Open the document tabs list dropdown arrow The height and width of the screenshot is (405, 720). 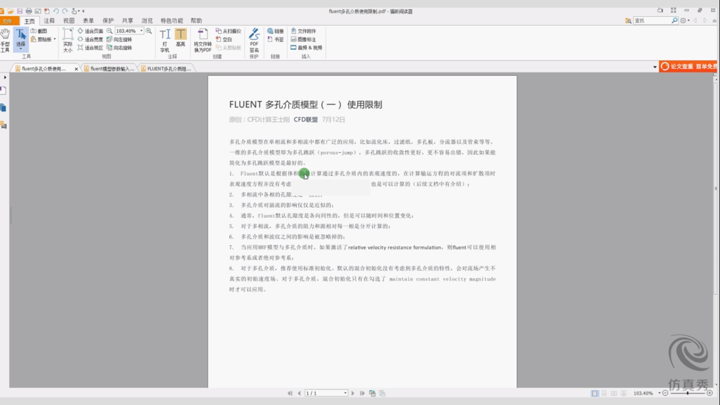(x=655, y=67)
